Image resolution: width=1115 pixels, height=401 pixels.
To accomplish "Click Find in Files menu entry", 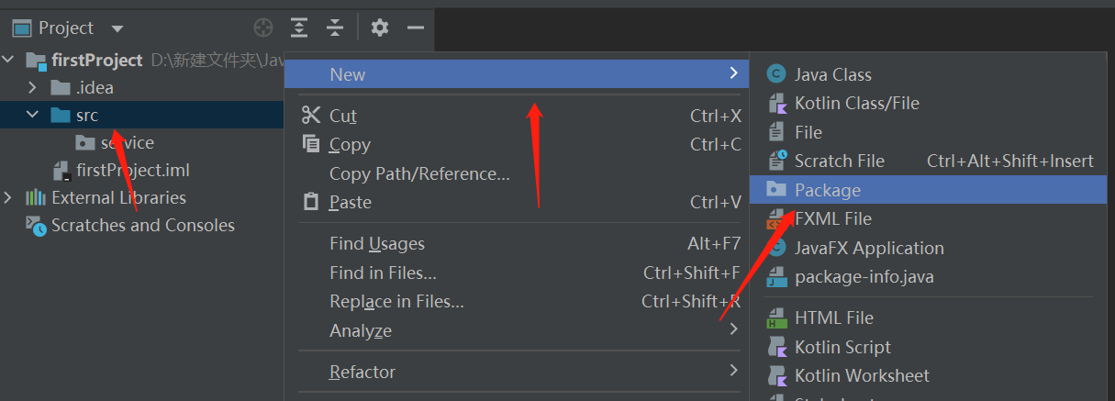I will click(383, 273).
